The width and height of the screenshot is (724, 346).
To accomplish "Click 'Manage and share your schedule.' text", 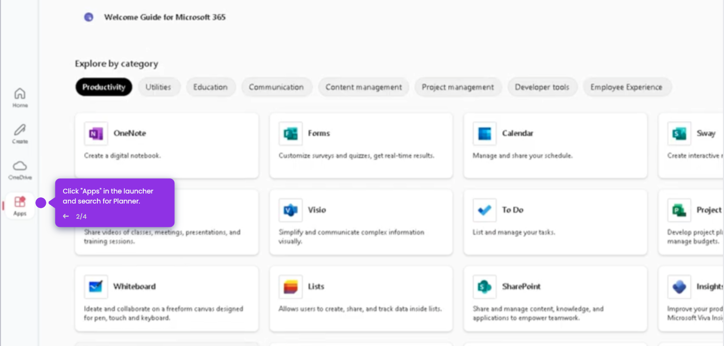I will tap(522, 156).
